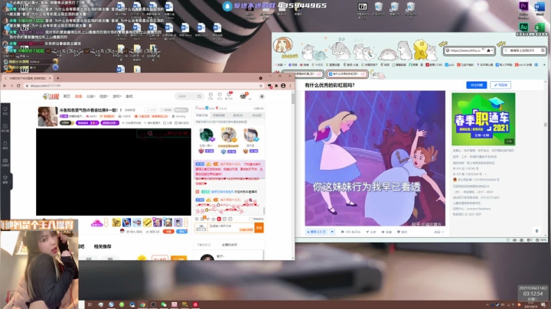Expand the arrow under the Douyu user avatar

point(250,99)
